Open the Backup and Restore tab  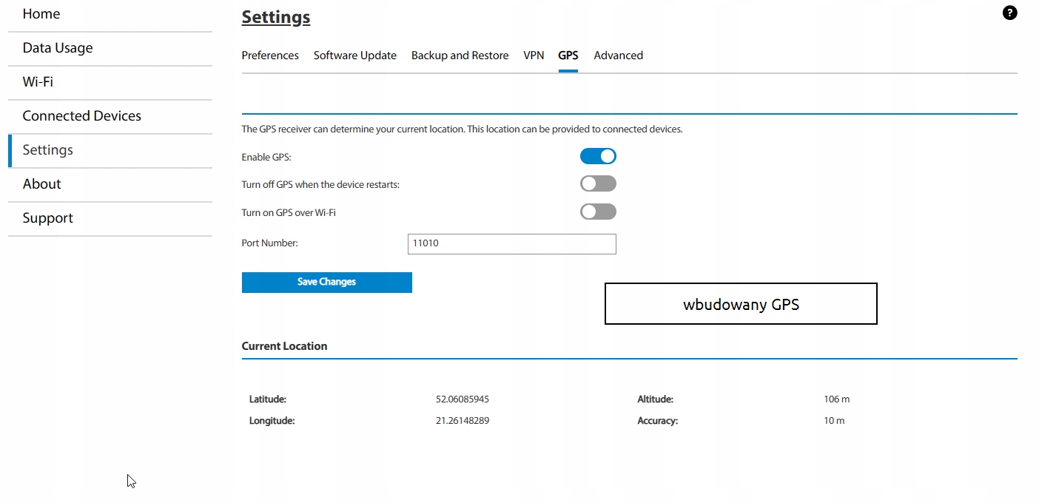tap(460, 55)
